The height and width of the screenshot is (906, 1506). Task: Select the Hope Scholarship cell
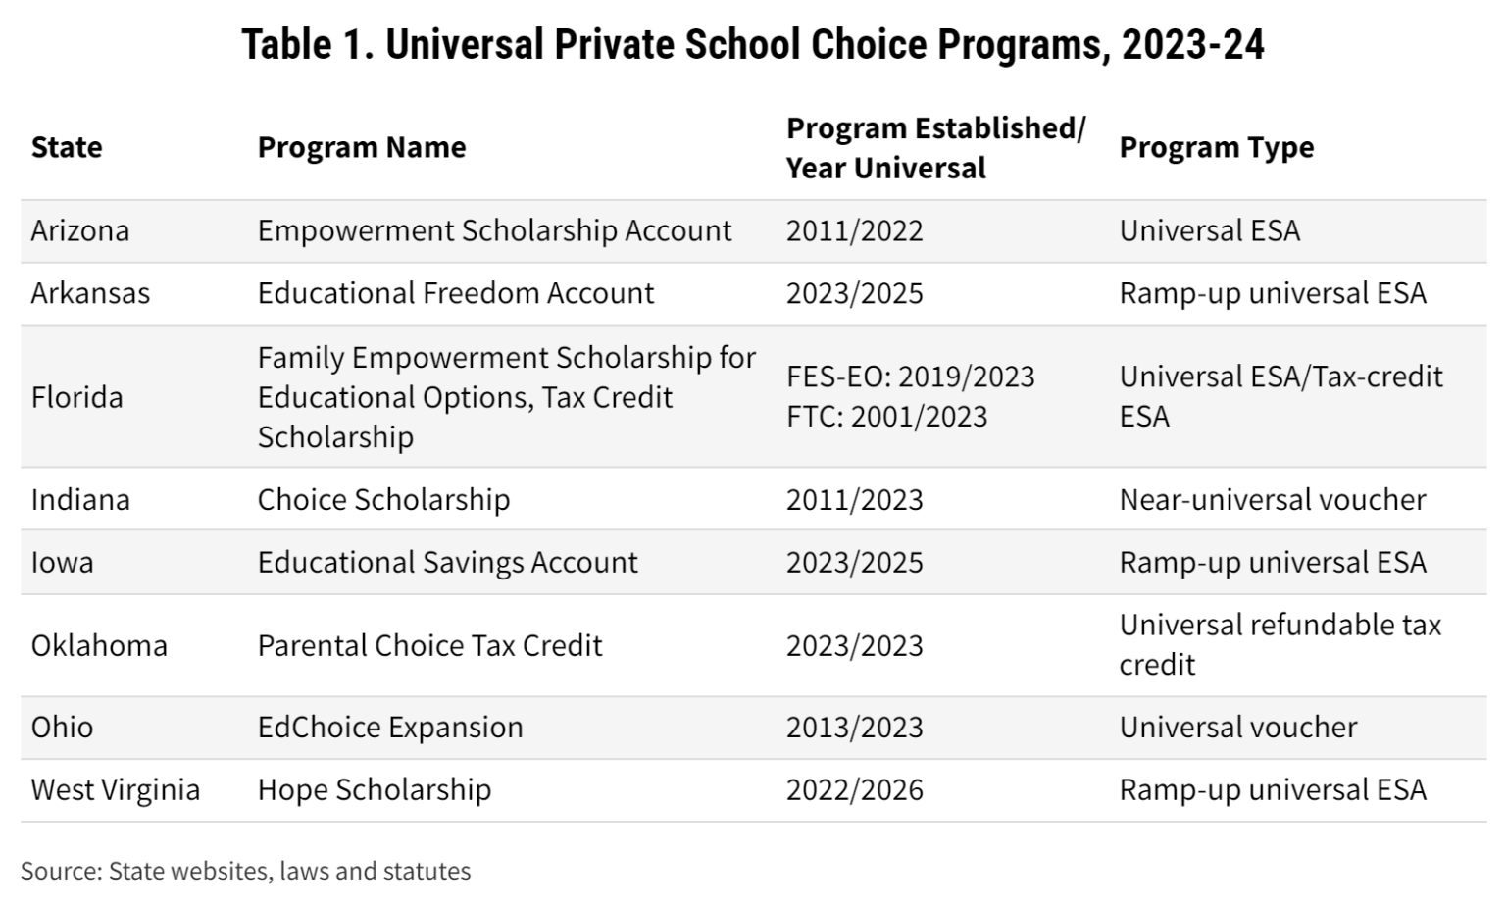click(x=375, y=789)
